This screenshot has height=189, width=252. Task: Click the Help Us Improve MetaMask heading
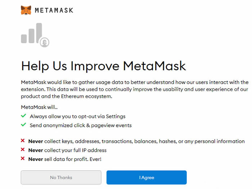pos(104,66)
